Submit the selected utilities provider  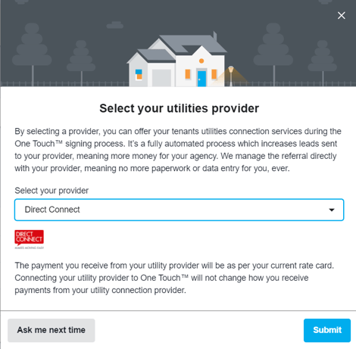tap(327, 330)
